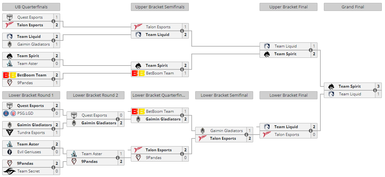The image size is (385, 177).
Task: Click the Grand Final header
Action: (353, 7)
